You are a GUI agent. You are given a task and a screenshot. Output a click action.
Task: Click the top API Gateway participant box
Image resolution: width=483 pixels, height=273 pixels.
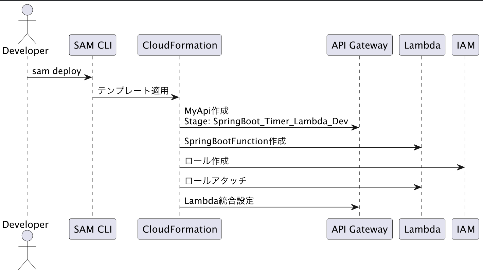(359, 45)
